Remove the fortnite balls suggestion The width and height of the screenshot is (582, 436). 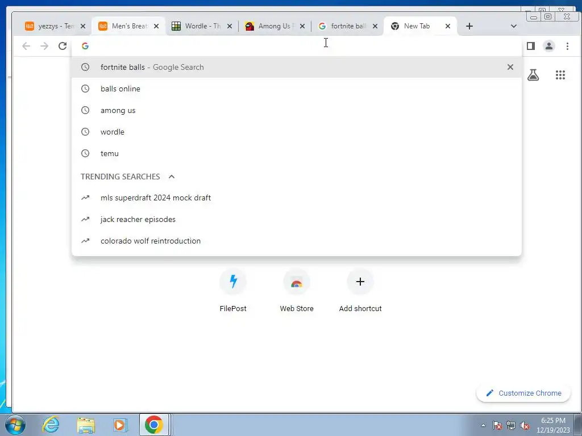(510, 67)
